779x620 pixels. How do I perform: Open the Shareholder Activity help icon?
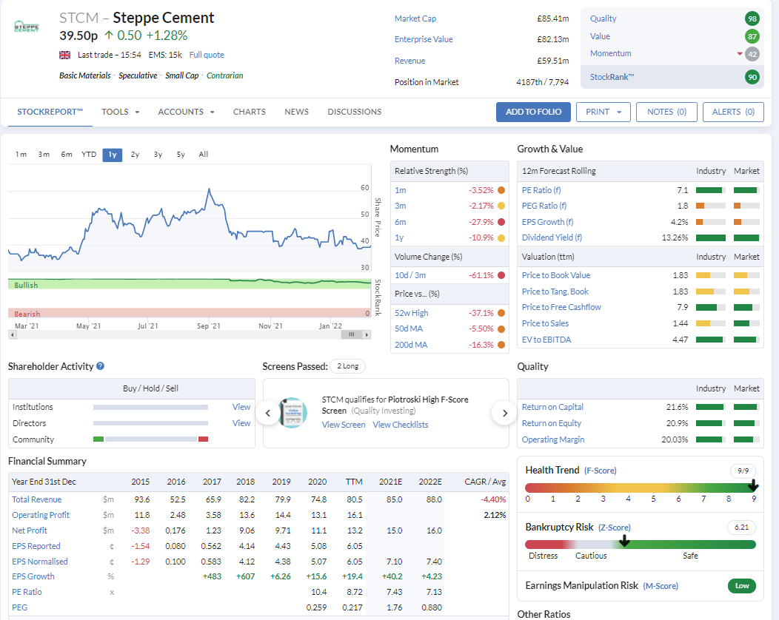(x=101, y=365)
